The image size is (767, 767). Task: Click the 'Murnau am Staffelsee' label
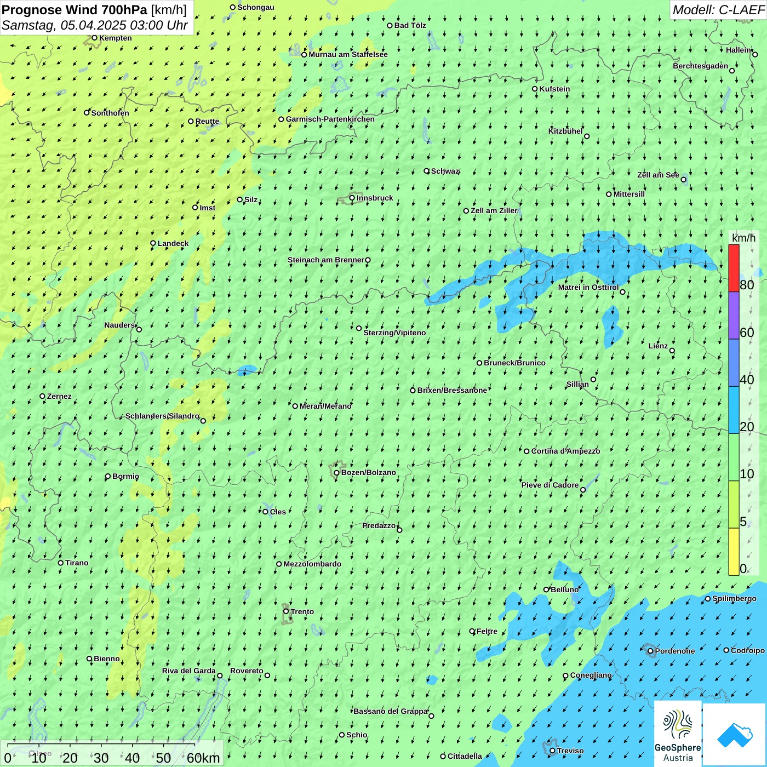(x=348, y=54)
